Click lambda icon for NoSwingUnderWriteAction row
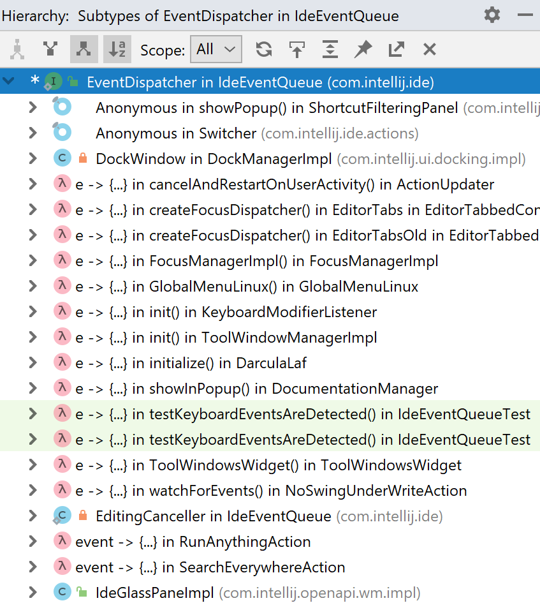The height and width of the screenshot is (603, 540). 62,490
